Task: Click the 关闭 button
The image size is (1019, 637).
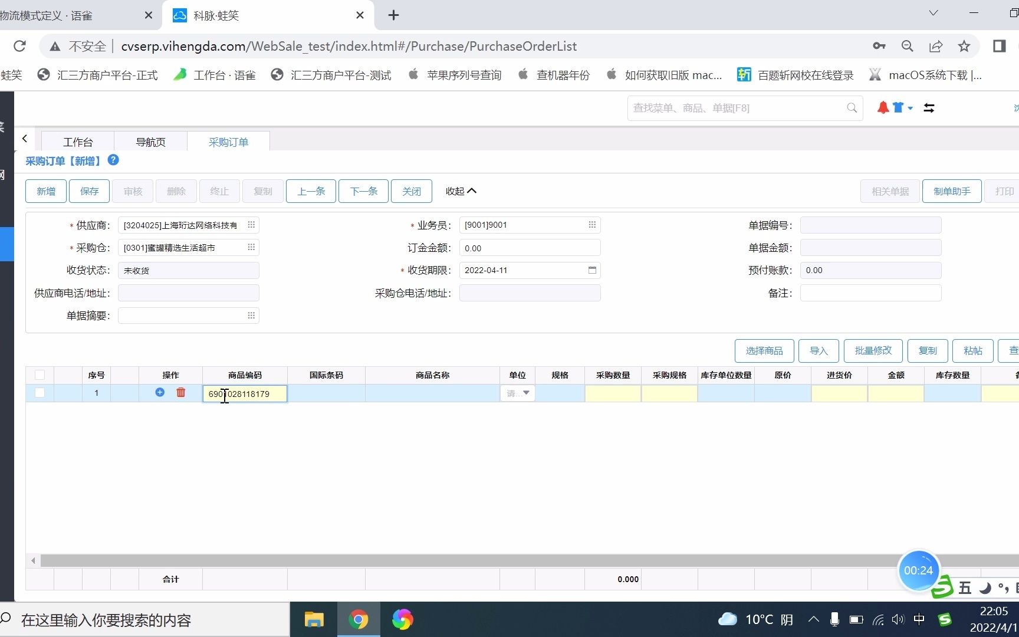Action: (x=412, y=191)
